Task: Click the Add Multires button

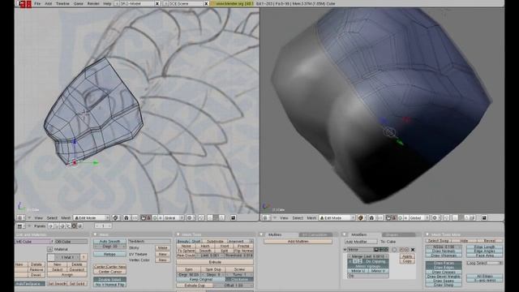Action: 298,242
